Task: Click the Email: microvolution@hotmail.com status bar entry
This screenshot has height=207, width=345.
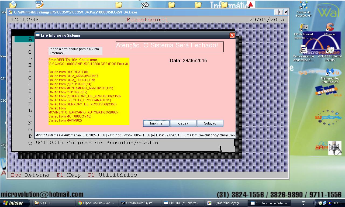Action: pos(210,135)
